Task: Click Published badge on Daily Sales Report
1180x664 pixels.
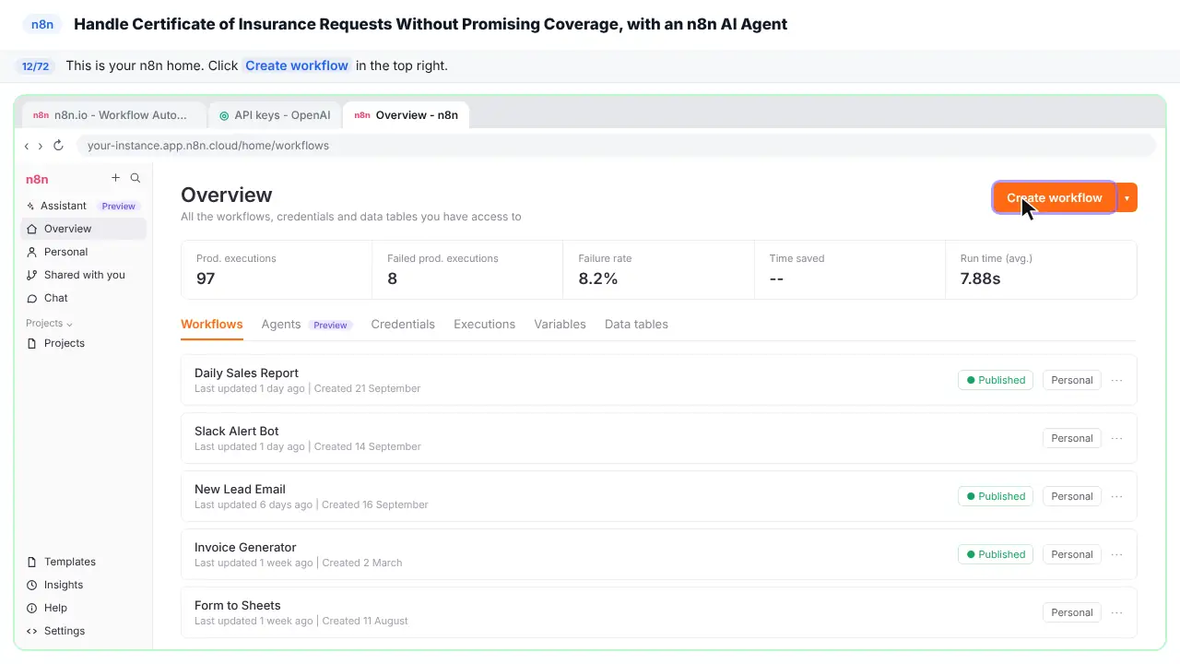Action: 996,380
